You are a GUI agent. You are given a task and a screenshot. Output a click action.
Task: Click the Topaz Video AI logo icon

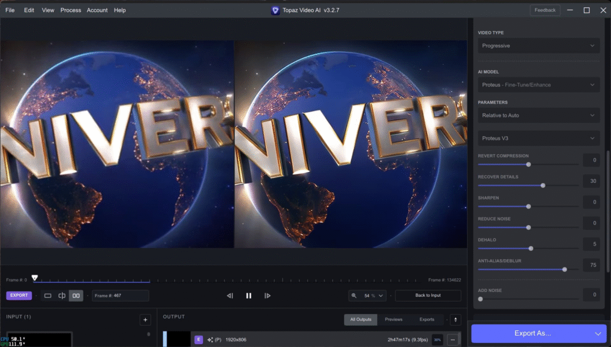274,10
